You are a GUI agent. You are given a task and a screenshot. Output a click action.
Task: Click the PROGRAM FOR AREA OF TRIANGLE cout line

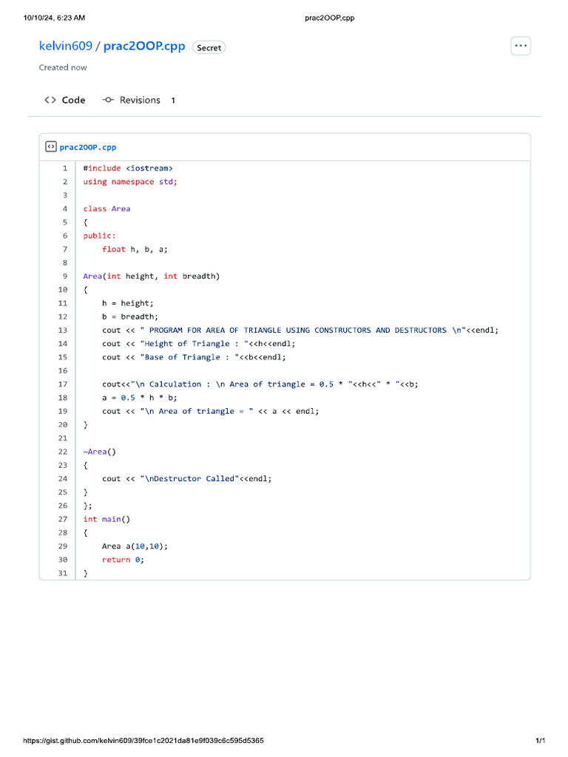tap(300, 330)
